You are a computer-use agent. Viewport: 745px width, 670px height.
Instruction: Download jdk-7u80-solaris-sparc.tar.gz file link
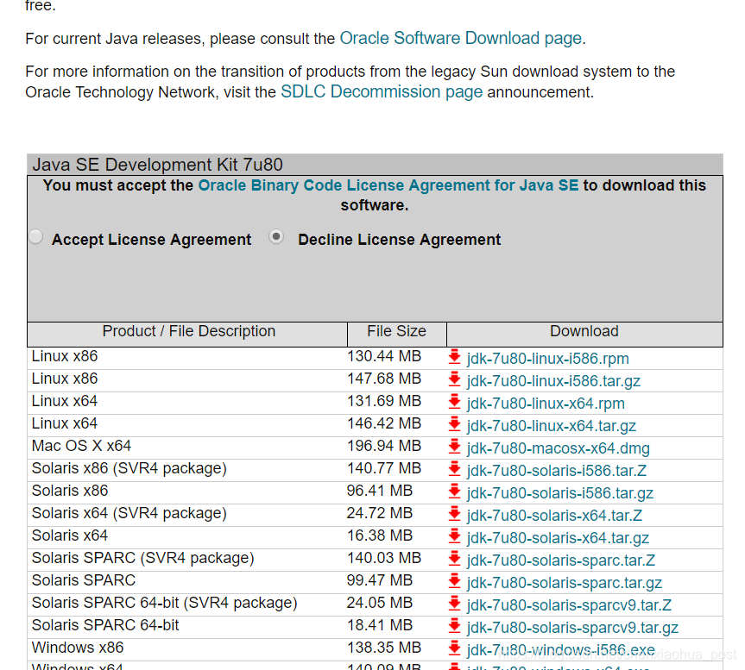(x=565, y=583)
